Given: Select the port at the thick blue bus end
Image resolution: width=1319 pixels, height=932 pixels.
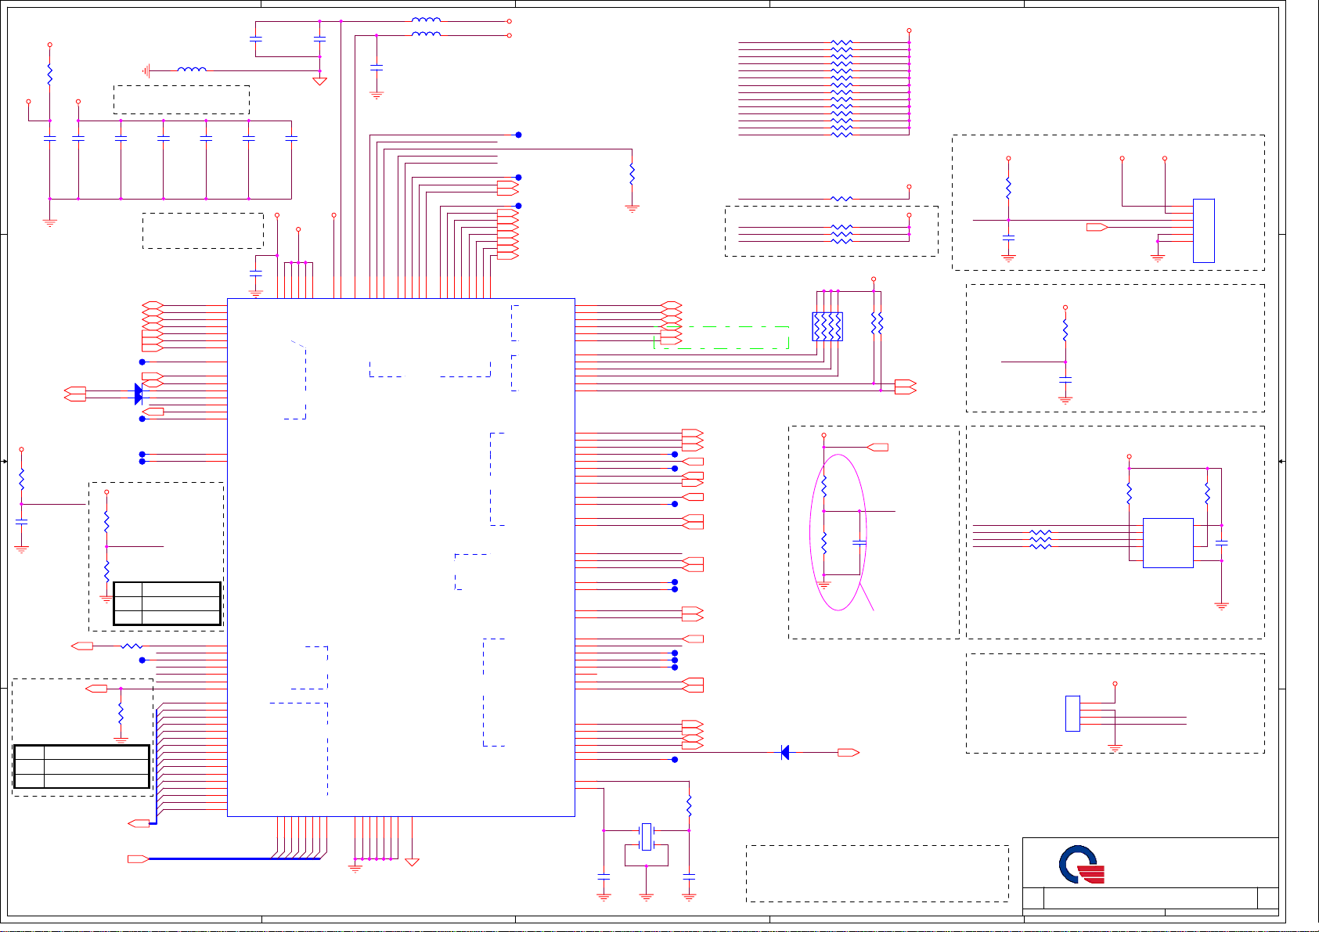Looking at the screenshot, I should pyautogui.click(x=139, y=859).
